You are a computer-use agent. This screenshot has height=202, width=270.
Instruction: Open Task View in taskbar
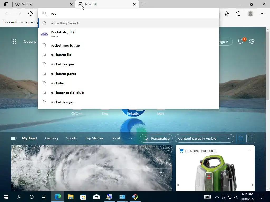44,197
